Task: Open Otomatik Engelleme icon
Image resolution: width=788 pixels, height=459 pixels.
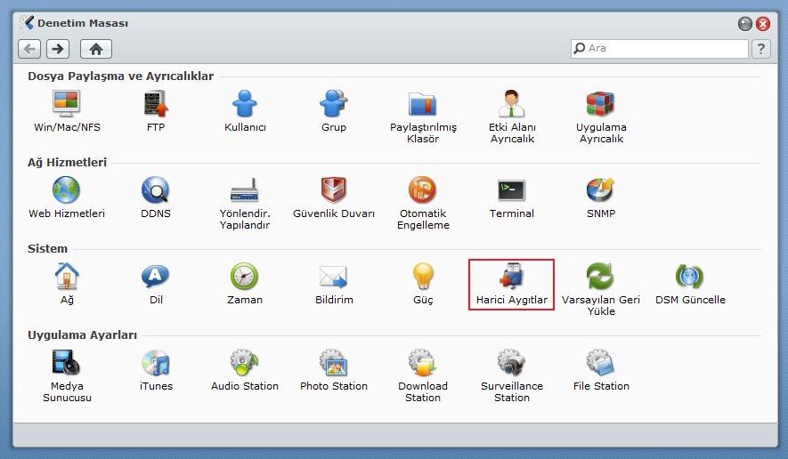Action: [423, 189]
